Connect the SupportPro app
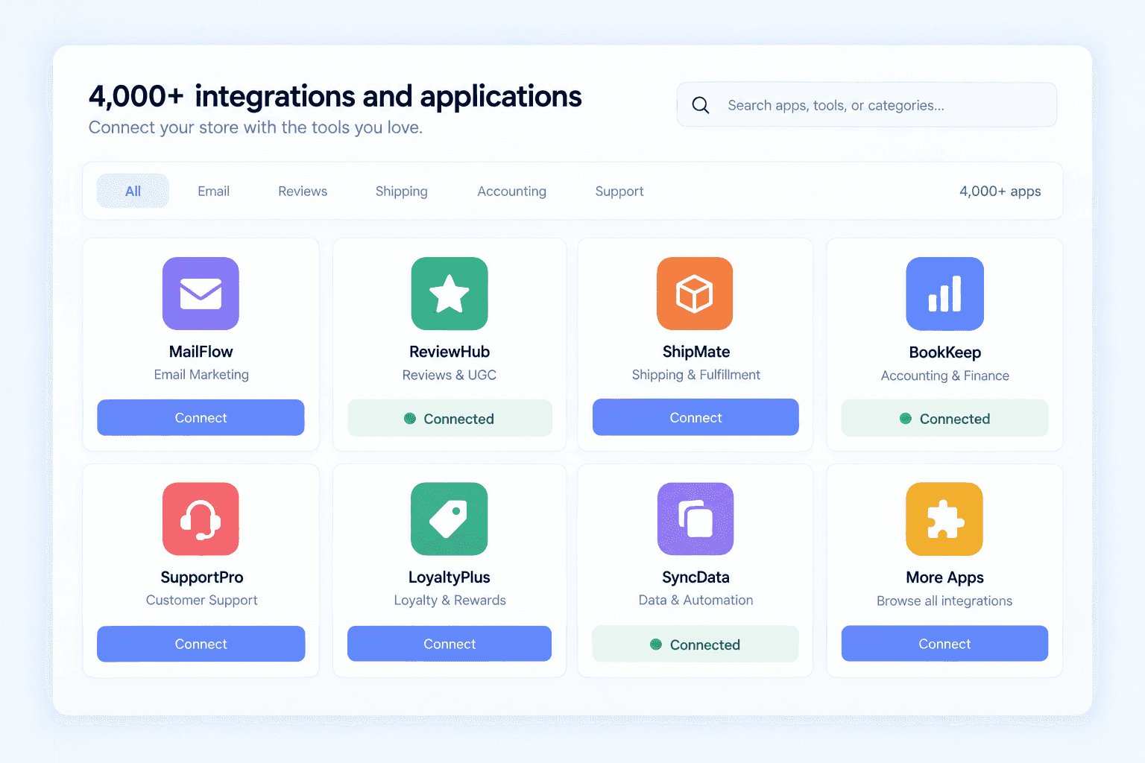 click(201, 644)
